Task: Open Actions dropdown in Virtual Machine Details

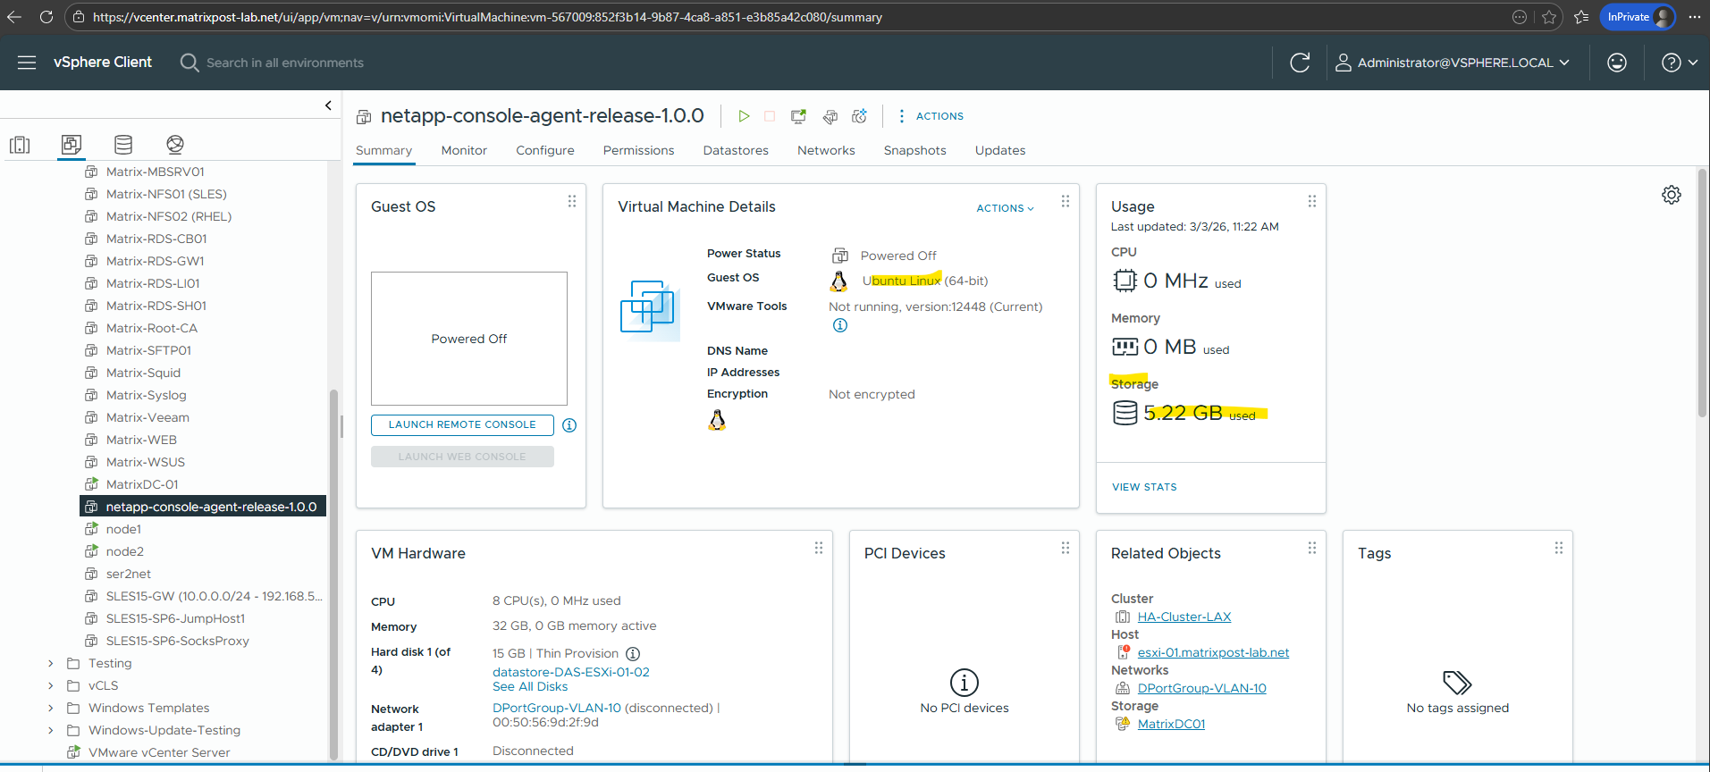Action: pyautogui.click(x=1005, y=208)
